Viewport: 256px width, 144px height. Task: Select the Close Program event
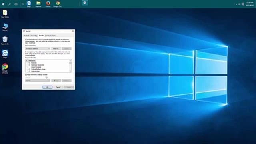(x=36, y=67)
